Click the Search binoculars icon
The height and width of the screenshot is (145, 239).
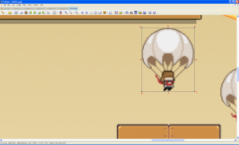127,13
